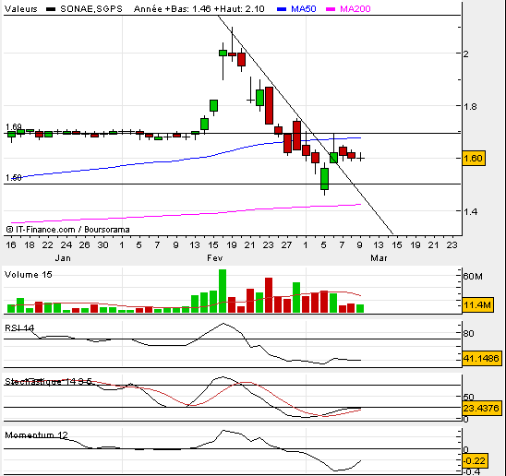Click the 60M volume axis label
506x476 pixels.
point(473,277)
